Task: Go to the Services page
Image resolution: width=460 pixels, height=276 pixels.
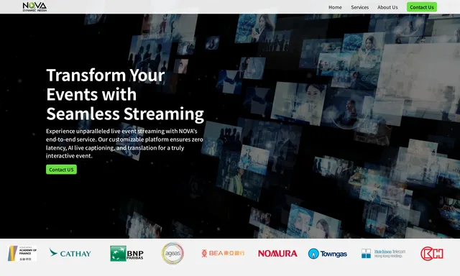Action: (x=359, y=7)
